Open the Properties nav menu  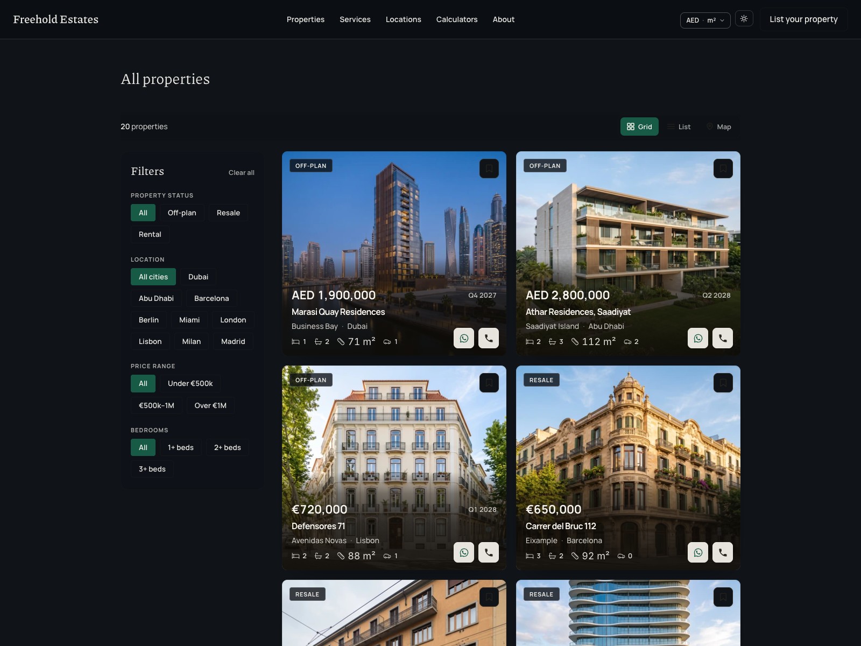point(306,19)
